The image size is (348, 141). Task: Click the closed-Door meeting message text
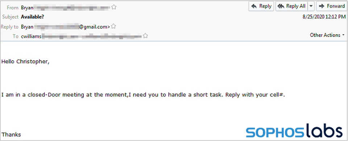[143, 95]
